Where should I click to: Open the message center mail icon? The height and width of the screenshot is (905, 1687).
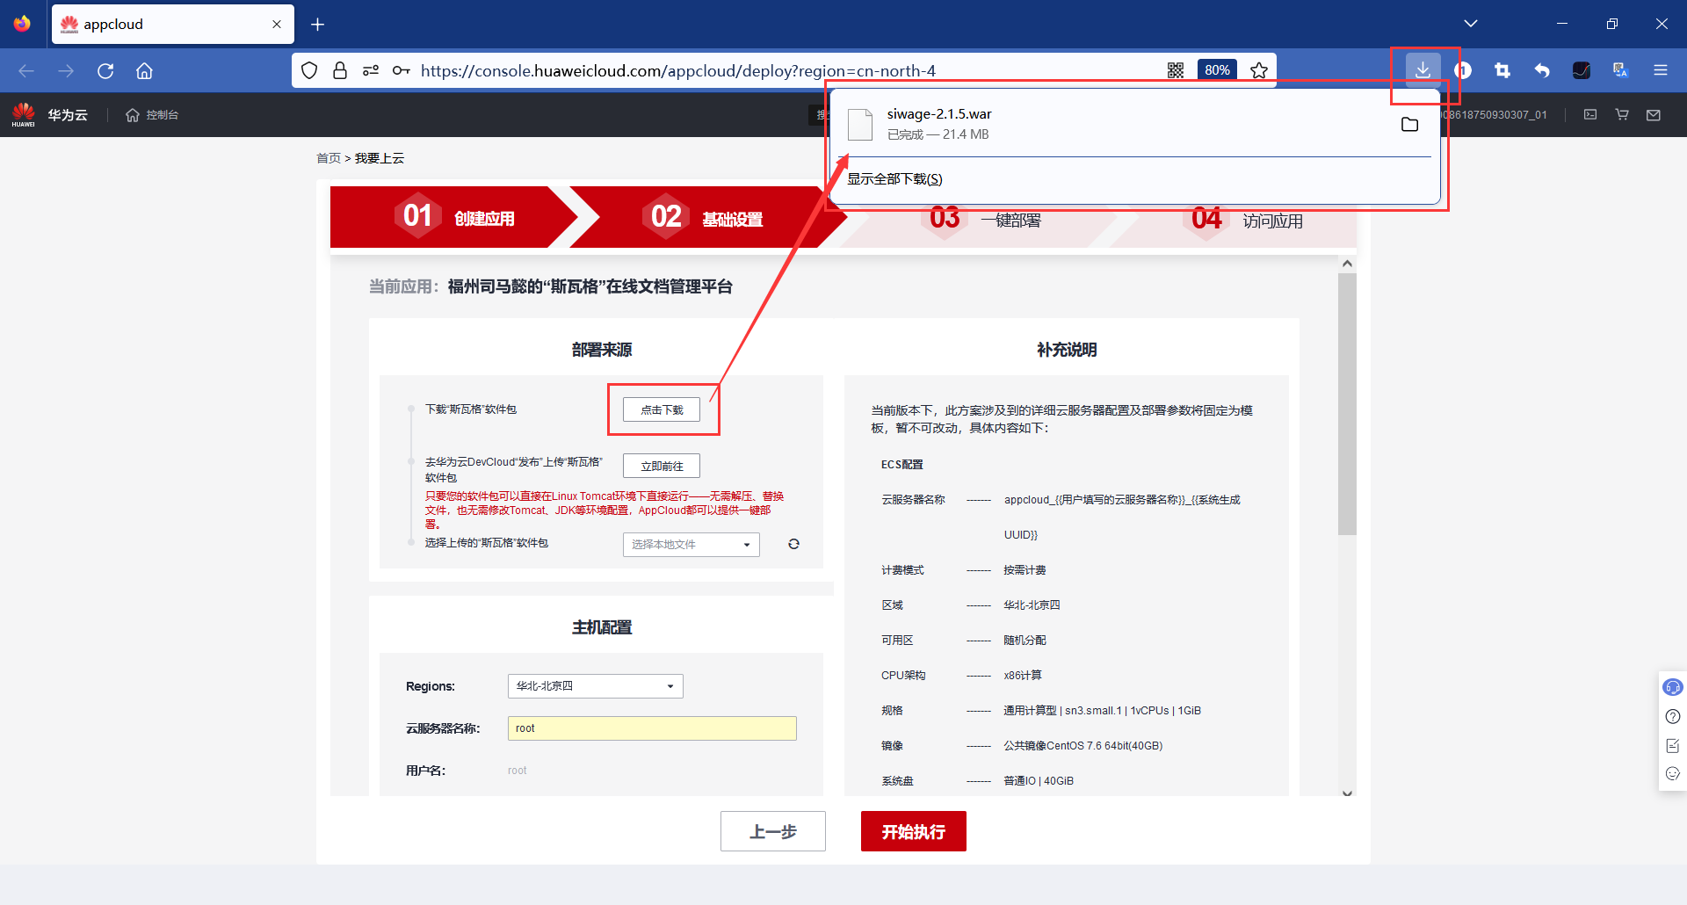point(1654,114)
